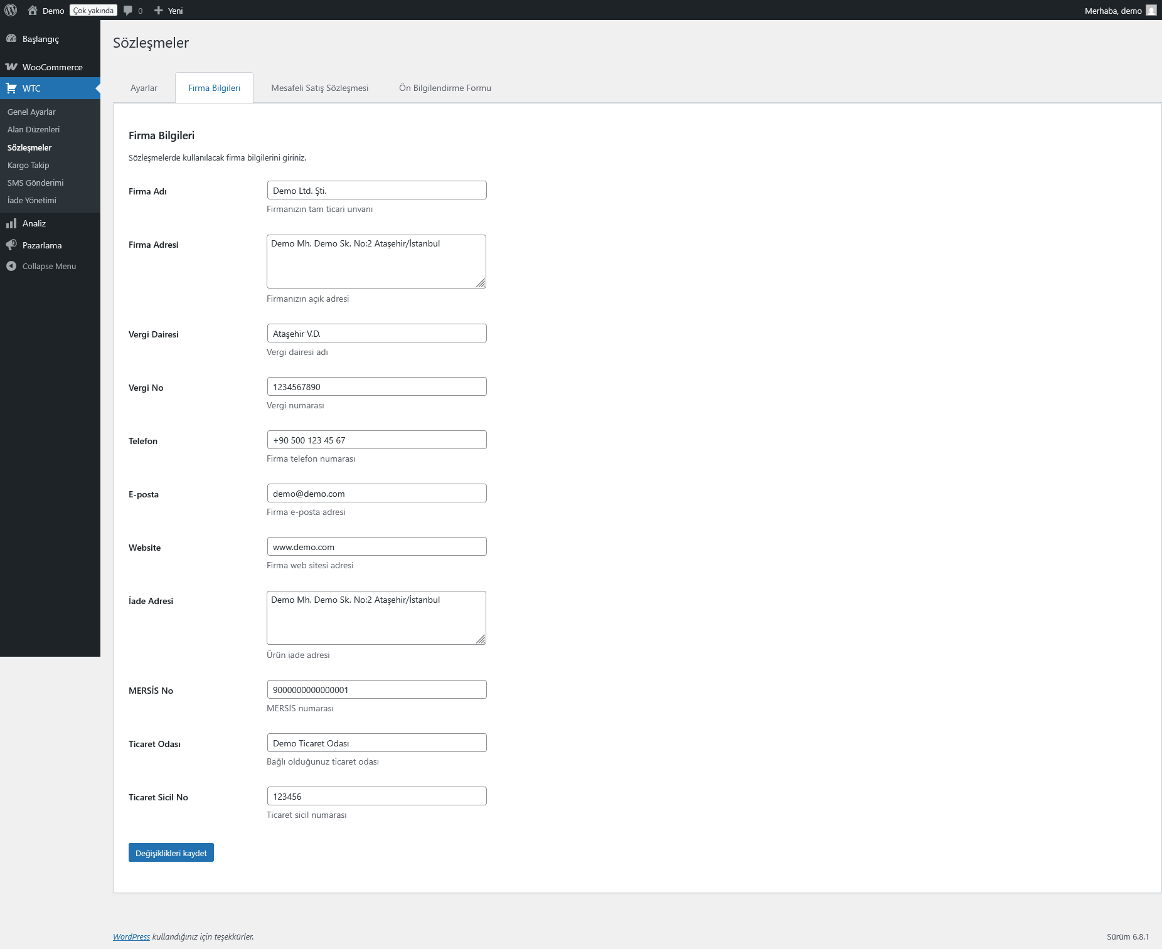This screenshot has width=1162, height=949.
Task: Click the Ticaret Sicil No label
Action: [x=158, y=797]
